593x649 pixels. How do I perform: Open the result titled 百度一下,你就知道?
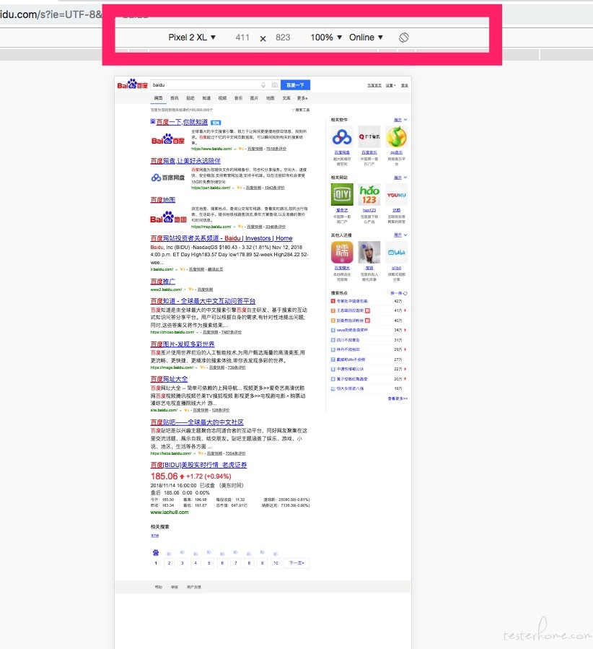(x=182, y=122)
